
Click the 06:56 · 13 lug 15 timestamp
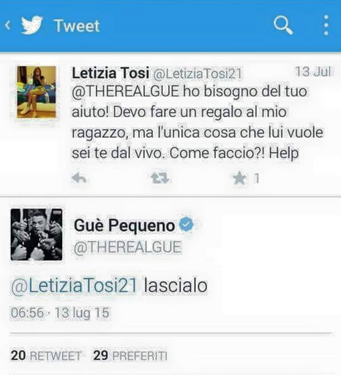tap(60, 313)
